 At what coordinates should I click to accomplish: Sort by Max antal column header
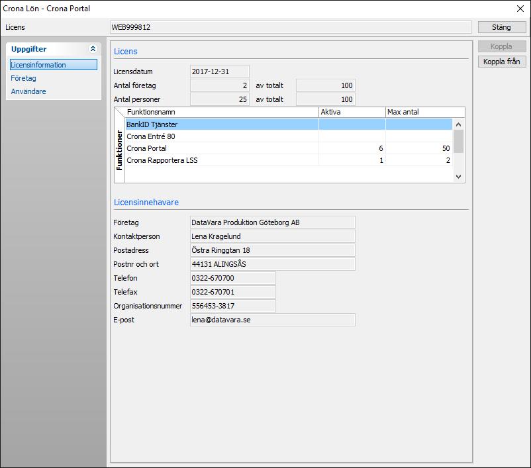pos(425,112)
